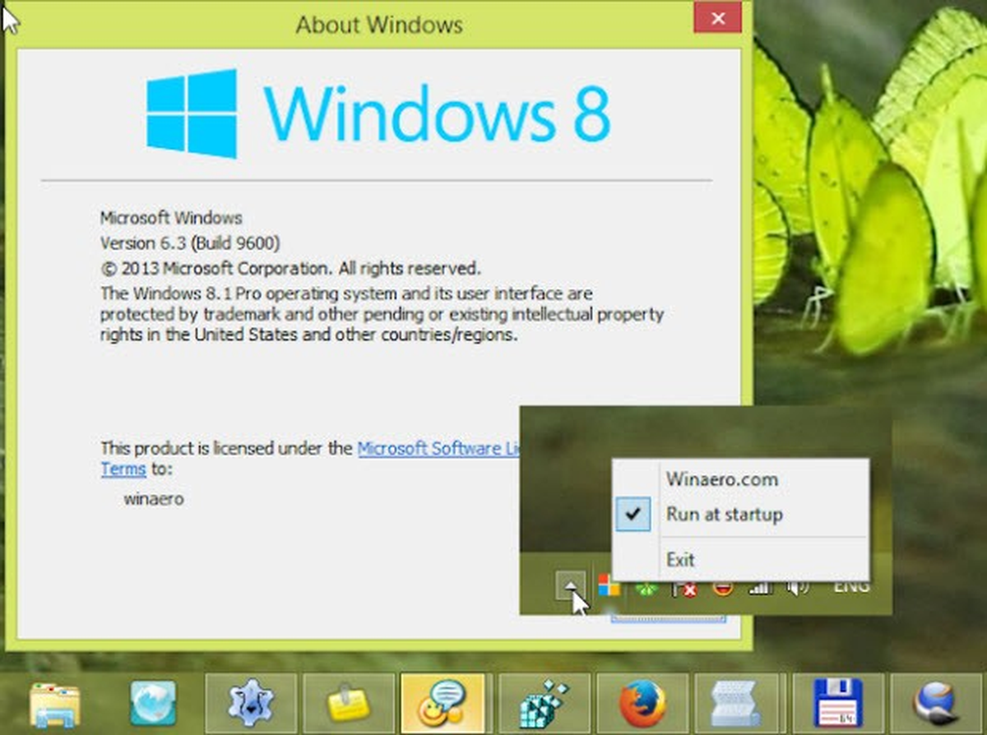Click the Action Center flag tray icon
The width and height of the screenshot is (987, 735).
coord(684,587)
